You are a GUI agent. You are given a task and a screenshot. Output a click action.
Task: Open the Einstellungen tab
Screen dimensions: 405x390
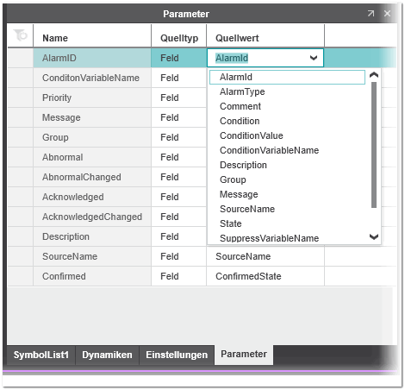point(177,355)
